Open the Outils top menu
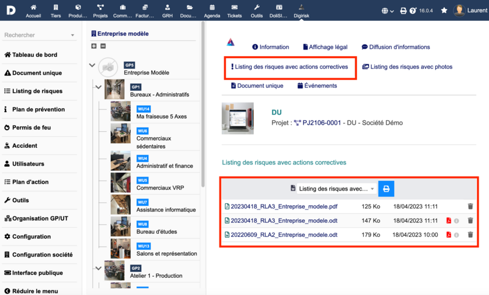The height and width of the screenshot is (295, 489). click(x=257, y=10)
